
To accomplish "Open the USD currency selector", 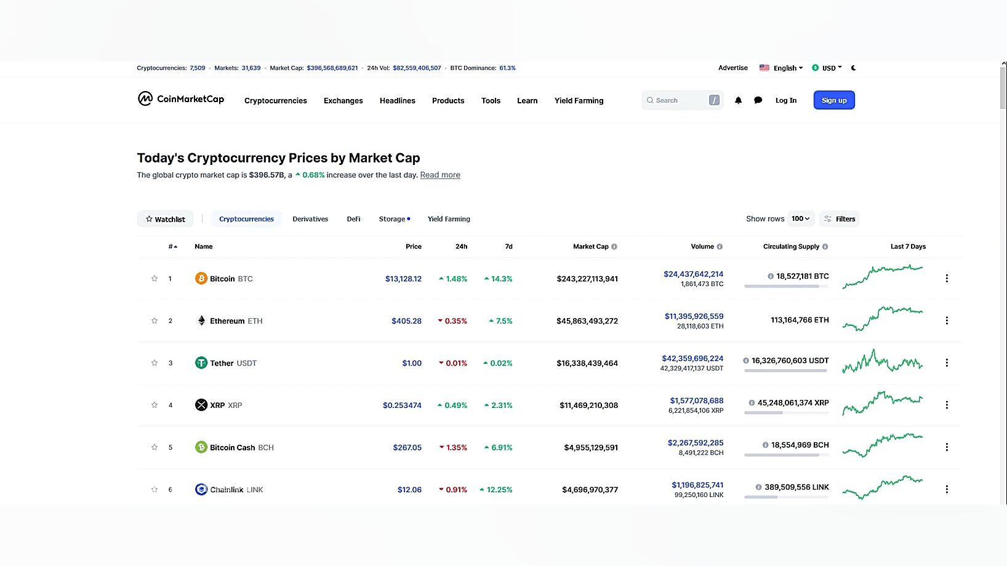I will click(x=827, y=68).
